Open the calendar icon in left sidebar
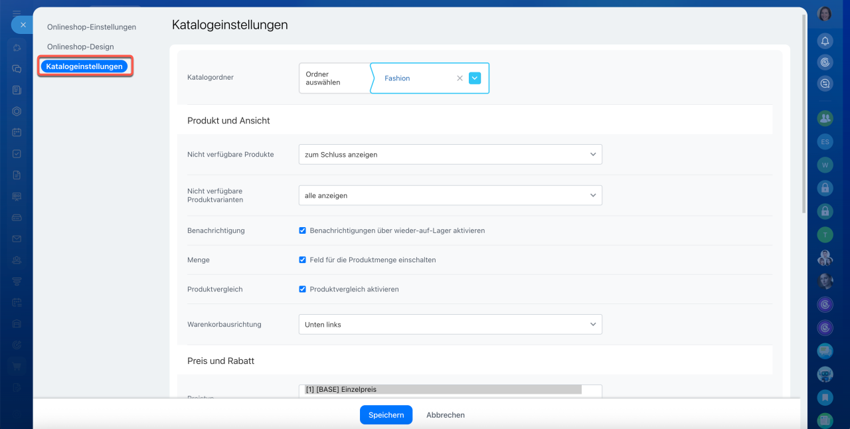Screen dimensions: 850x429 click(17, 132)
